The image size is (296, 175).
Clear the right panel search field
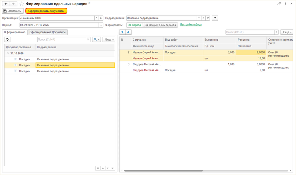point(276,32)
